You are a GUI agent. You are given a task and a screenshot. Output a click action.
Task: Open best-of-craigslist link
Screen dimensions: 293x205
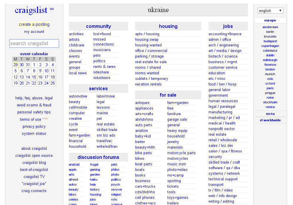pos(34,170)
